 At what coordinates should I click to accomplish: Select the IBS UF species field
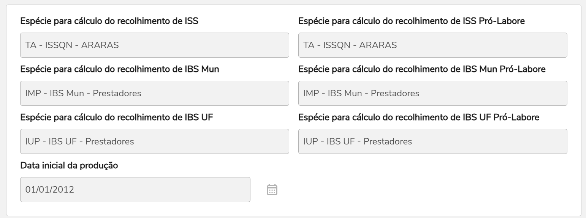coord(154,141)
